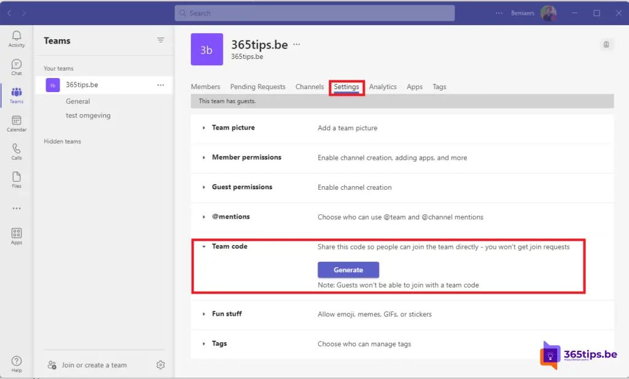Image resolution: width=629 pixels, height=379 pixels.
Task: Click the Generate team code button
Action: [x=348, y=270]
